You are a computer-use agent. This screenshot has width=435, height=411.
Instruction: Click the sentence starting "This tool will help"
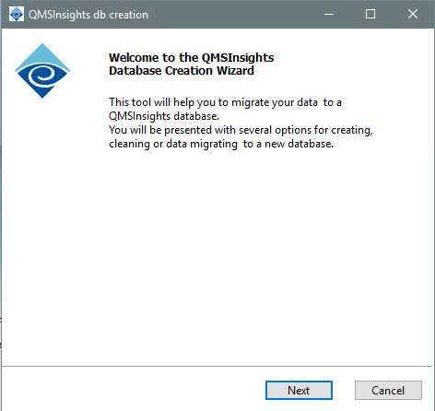pyautogui.click(x=225, y=102)
